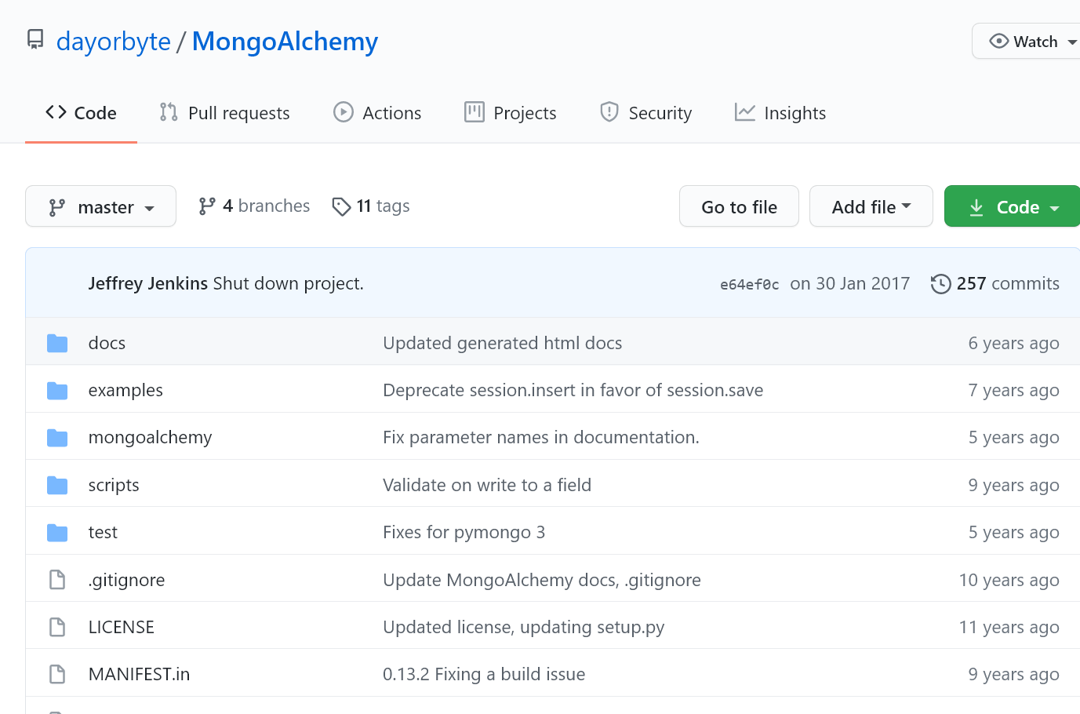Click the project board icon on Projects tab
Image resolution: width=1080 pixels, height=714 pixels.
tap(474, 112)
